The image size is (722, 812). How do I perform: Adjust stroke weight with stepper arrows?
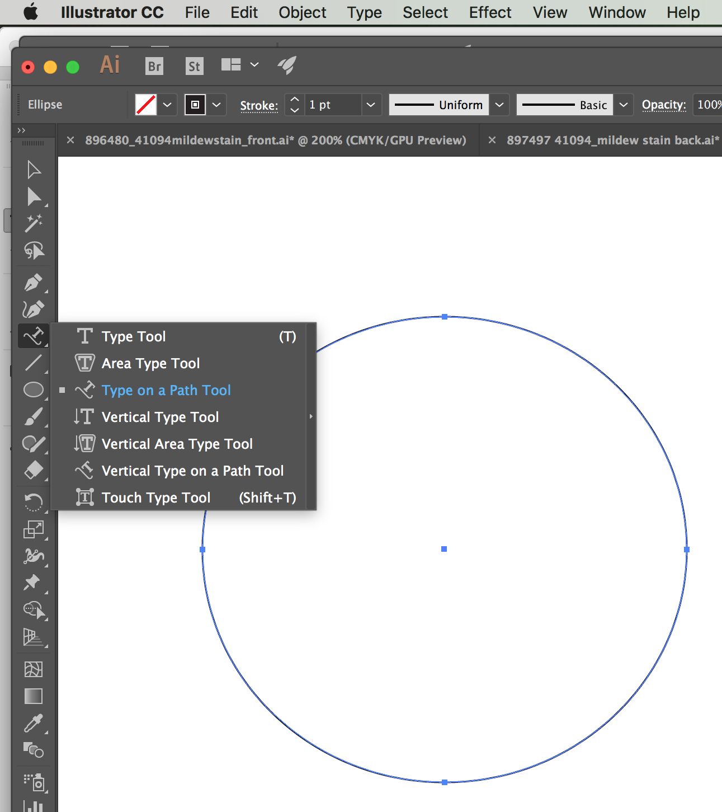click(x=295, y=105)
